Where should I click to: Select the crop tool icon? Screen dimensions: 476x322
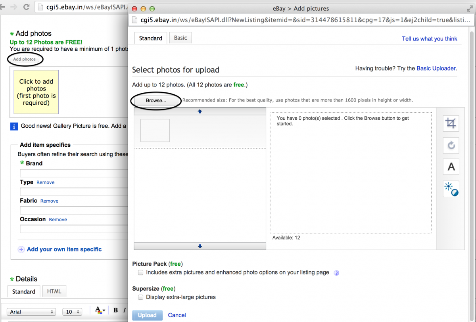(451, 123)
